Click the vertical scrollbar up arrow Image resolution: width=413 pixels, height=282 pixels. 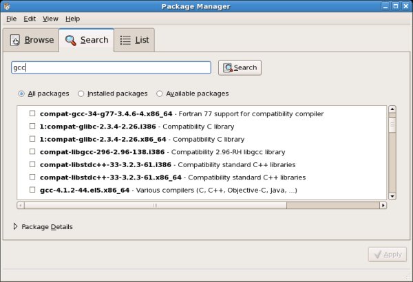(x=392, y=109)
